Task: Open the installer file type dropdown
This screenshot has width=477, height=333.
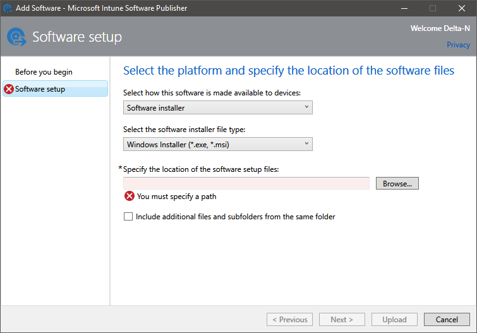Action: click(218, 144)
